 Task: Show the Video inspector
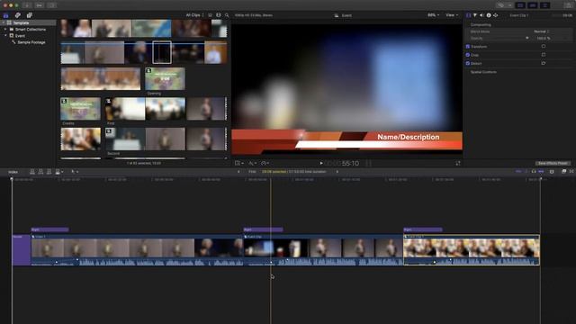coord(468,15)
